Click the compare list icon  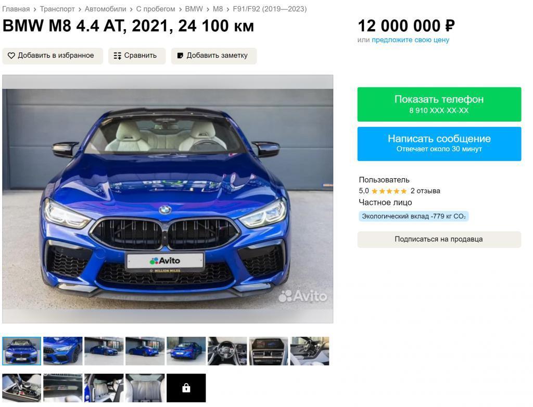pyautogui.click(x=117, y=56)
